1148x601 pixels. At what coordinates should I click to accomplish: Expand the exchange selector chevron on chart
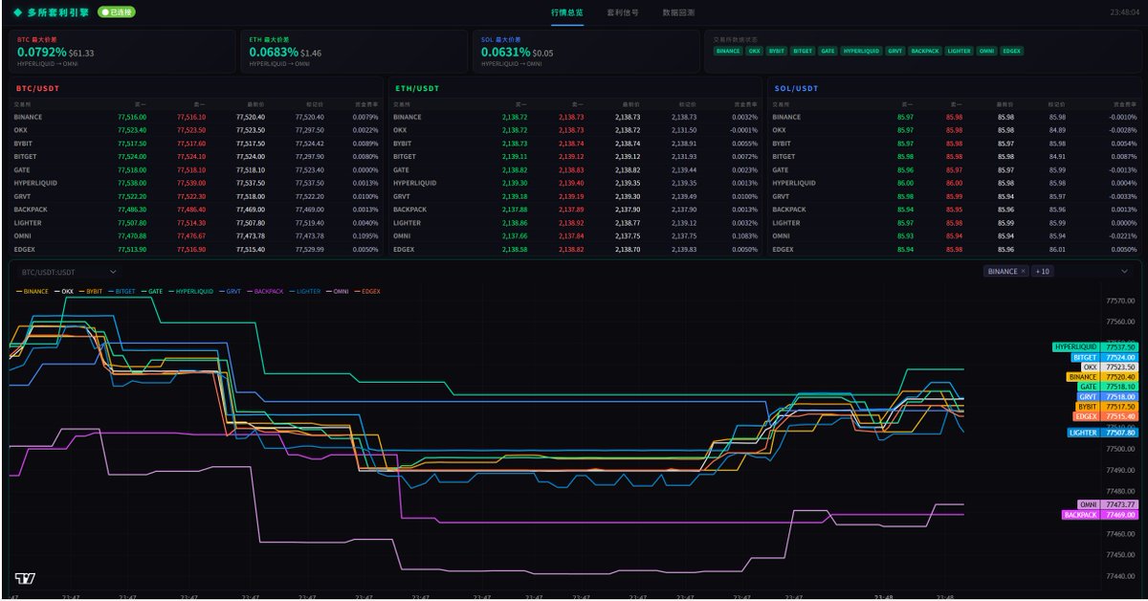pyautogui.click(x=1124, y=272)
